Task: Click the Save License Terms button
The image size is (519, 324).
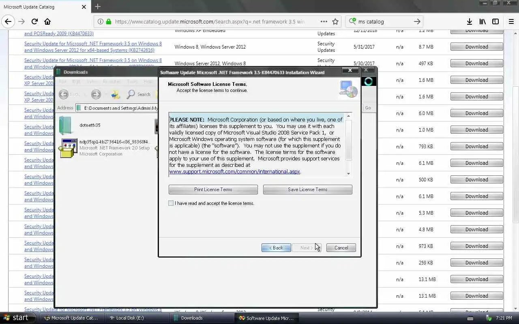Action: (307, 190)
